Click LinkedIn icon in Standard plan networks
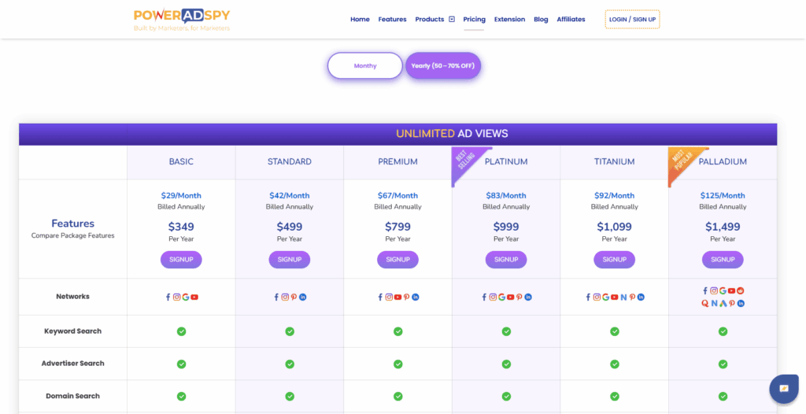The height and width of the screenshot is (414, 806). 303,298
